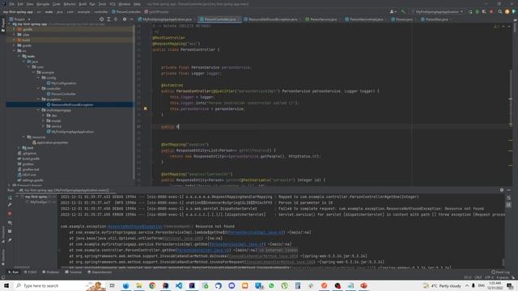Open MyFirstSpringAppApplication run configuration dropdown
The image size is (518, 291).
pyautogui.click(x=437, y=12)
